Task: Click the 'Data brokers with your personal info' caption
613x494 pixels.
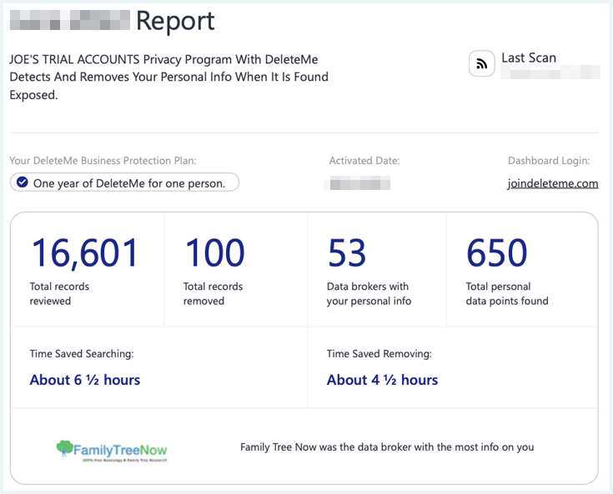Action: pos(369,294)
